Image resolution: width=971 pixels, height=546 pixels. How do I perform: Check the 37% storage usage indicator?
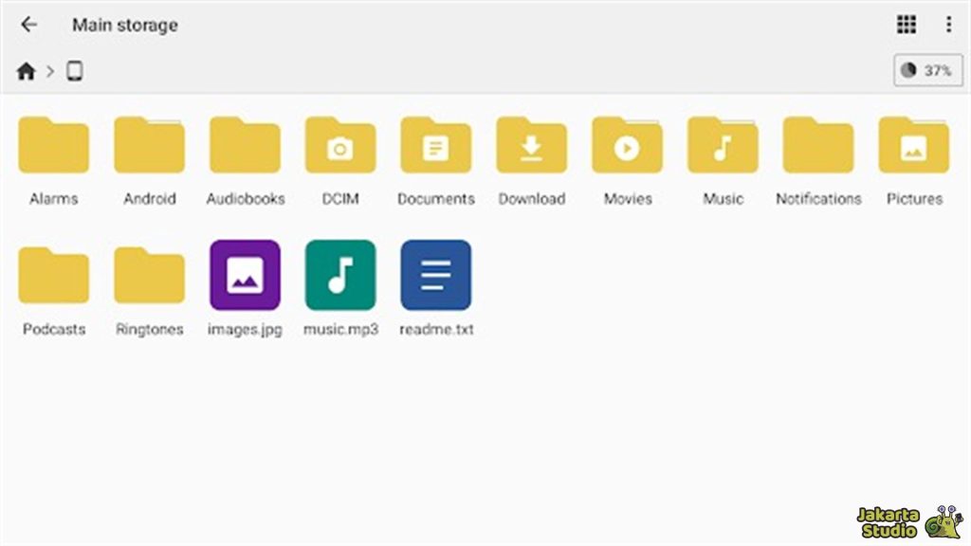927,70
